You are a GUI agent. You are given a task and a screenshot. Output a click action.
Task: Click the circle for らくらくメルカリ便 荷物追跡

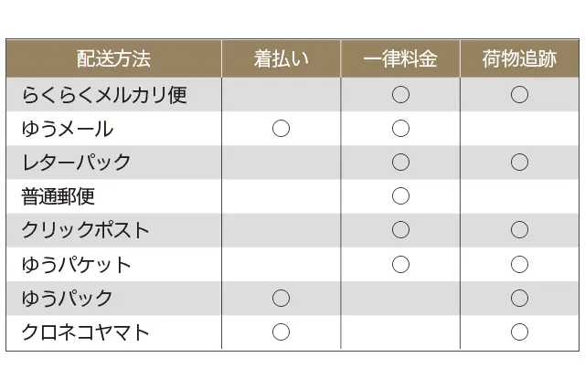point(519,95)
